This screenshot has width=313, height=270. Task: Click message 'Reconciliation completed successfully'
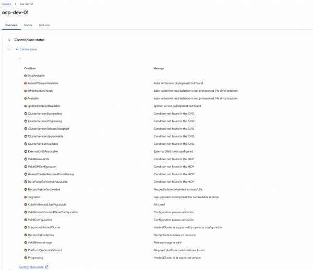(x=178, y=189)
